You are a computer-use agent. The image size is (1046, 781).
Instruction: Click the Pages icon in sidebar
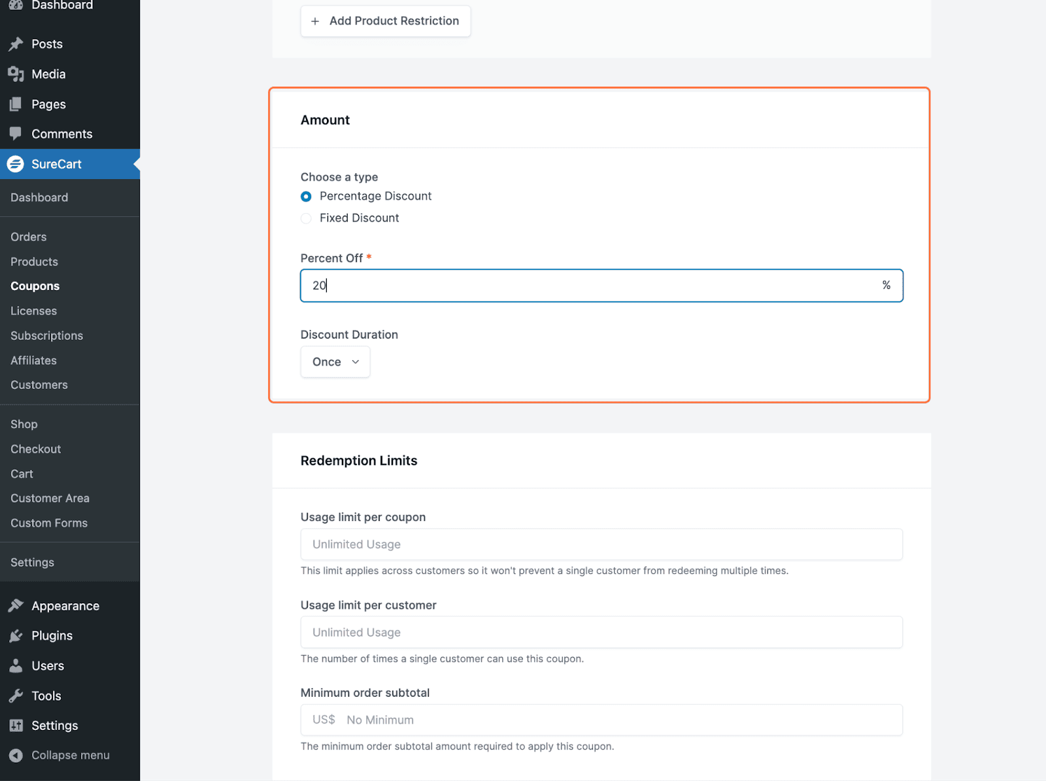16,104
